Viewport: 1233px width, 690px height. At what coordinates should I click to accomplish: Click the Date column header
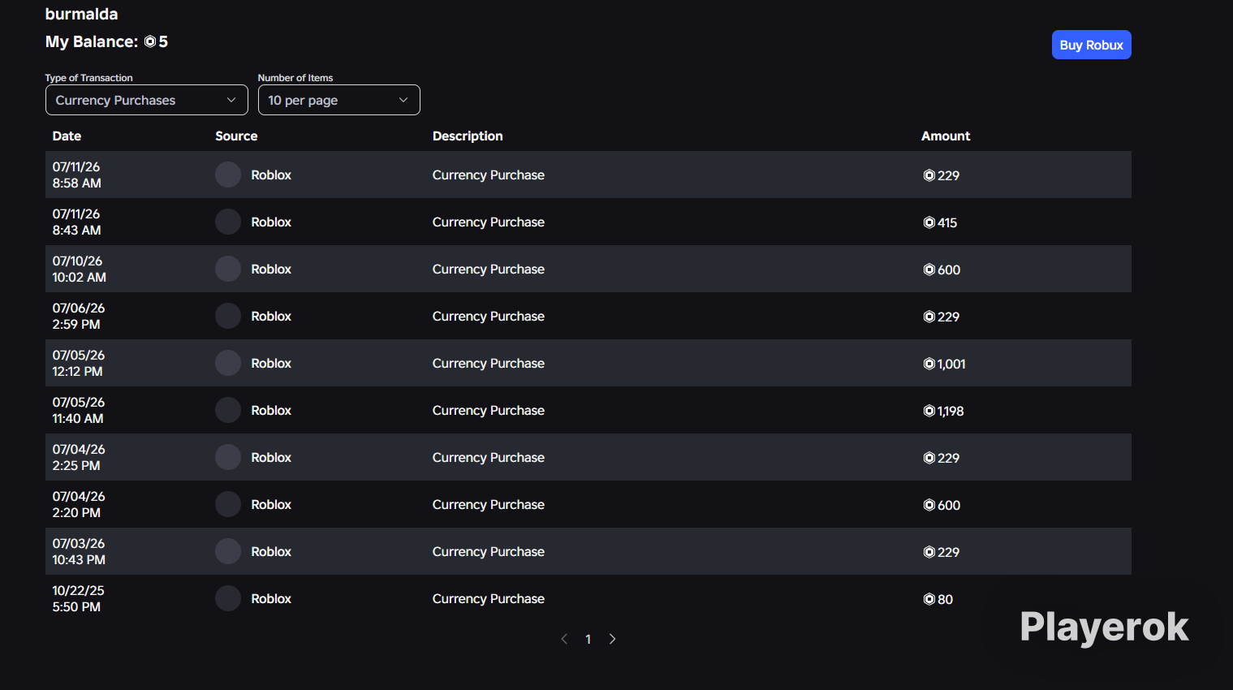tap(67, 136)
